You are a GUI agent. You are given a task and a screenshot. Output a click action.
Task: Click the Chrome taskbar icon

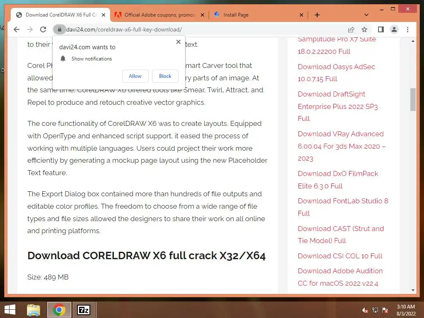pyautogui.click(x=59, y=310)
